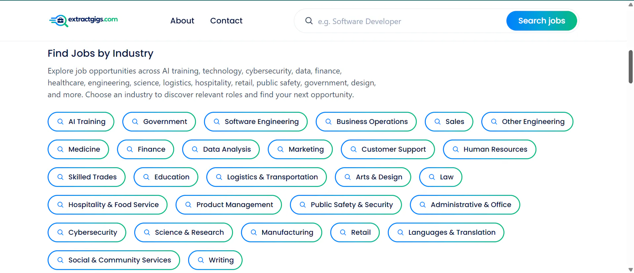This screenshot has height=273, width=634.
Task: Open Other Engineering jobs
Action: pyautogui.click(x=527, y=122)
